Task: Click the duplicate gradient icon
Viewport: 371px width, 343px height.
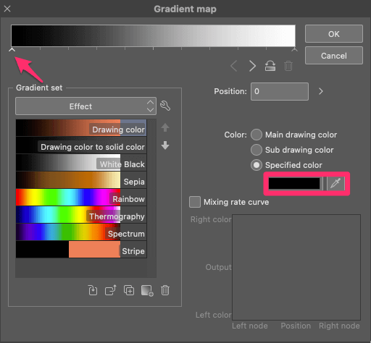Action: coord(129,290)
